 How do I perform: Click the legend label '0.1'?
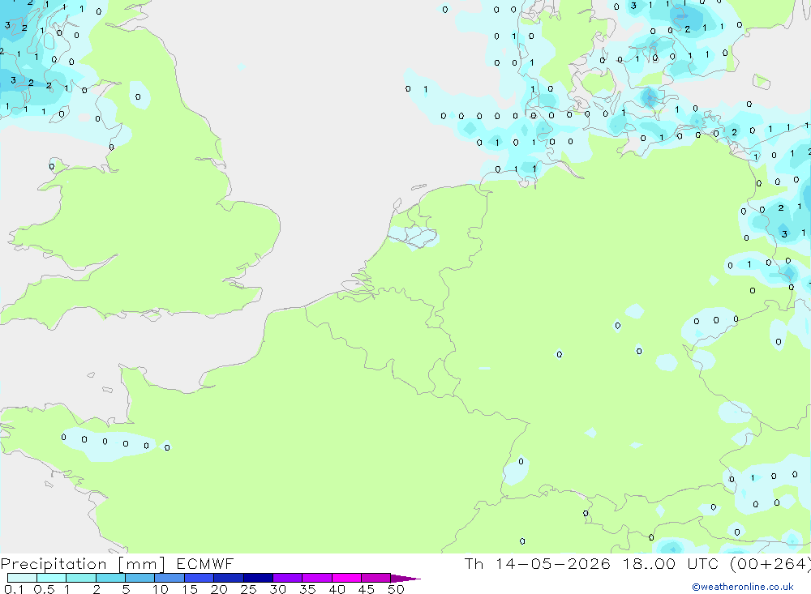[x=14, y=589]
